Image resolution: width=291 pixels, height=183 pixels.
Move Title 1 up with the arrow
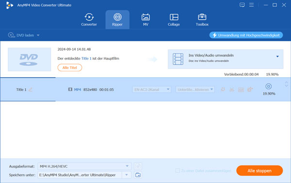286,83
